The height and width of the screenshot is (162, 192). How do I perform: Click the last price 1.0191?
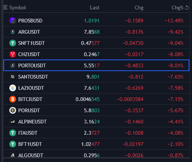click(92, 21)
